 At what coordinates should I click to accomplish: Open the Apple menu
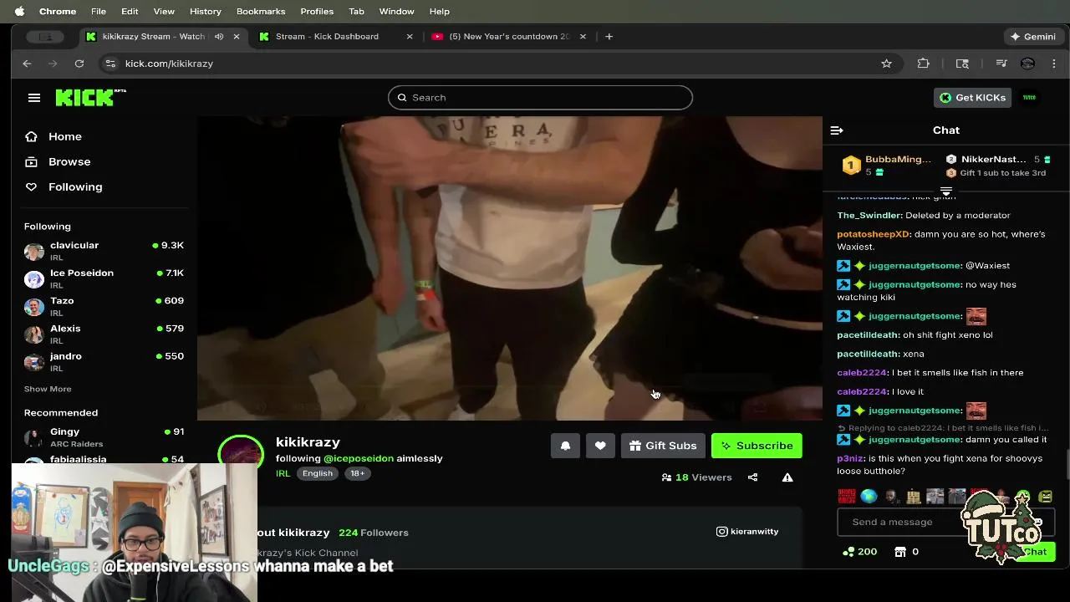pos(19,12)
